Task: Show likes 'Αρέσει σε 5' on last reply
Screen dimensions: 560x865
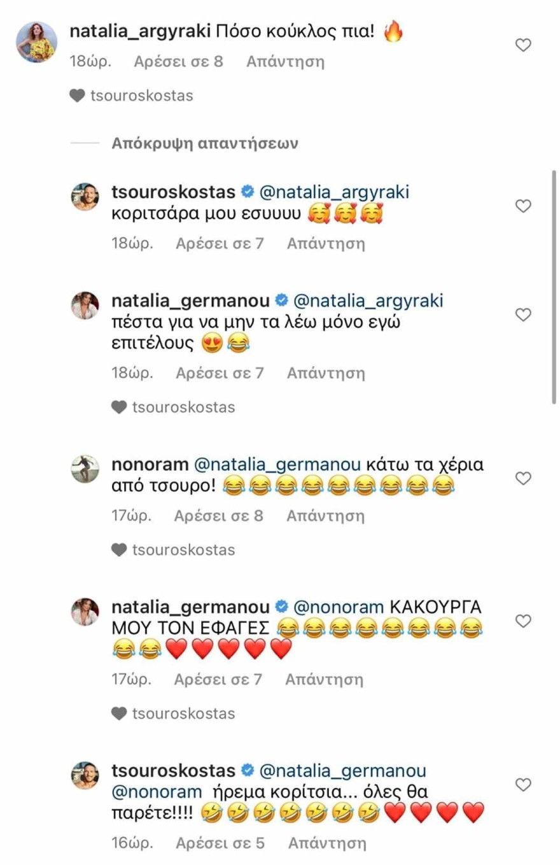Action: pos(220,843)
